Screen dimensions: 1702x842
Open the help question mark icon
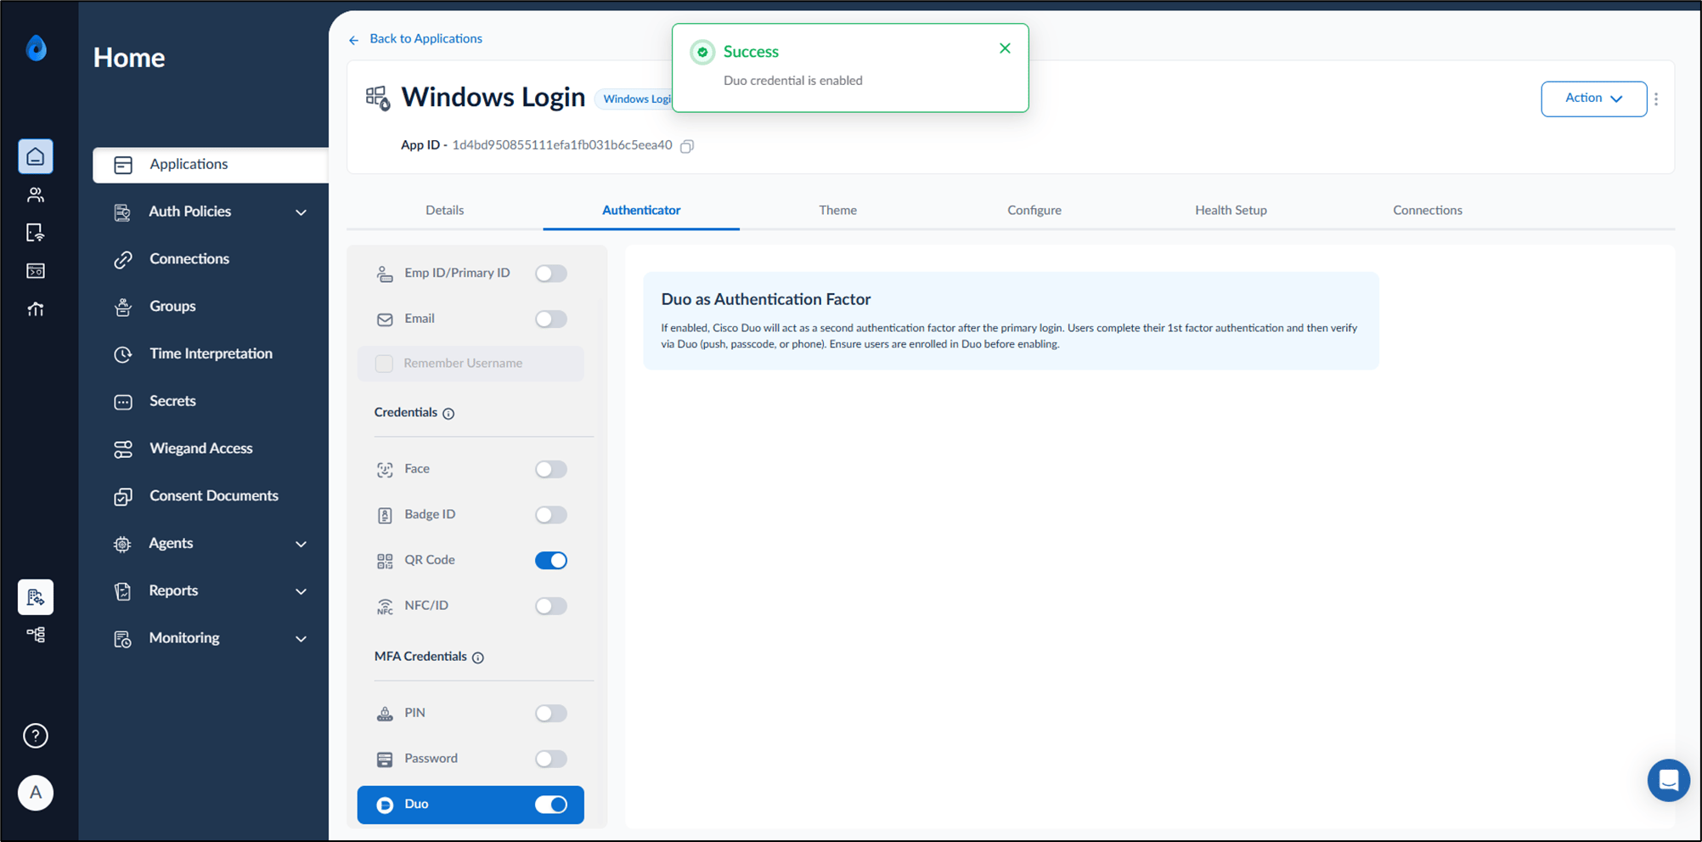coord(36,736)
